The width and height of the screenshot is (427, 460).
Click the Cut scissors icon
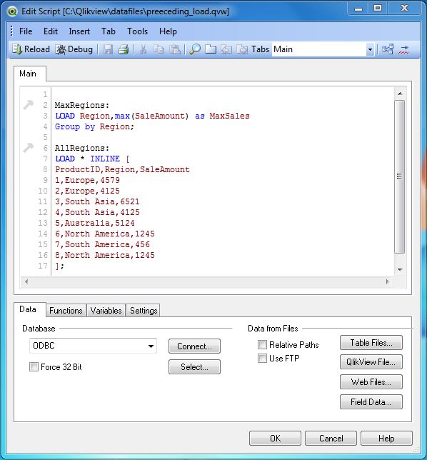click(x=143, y=49)
